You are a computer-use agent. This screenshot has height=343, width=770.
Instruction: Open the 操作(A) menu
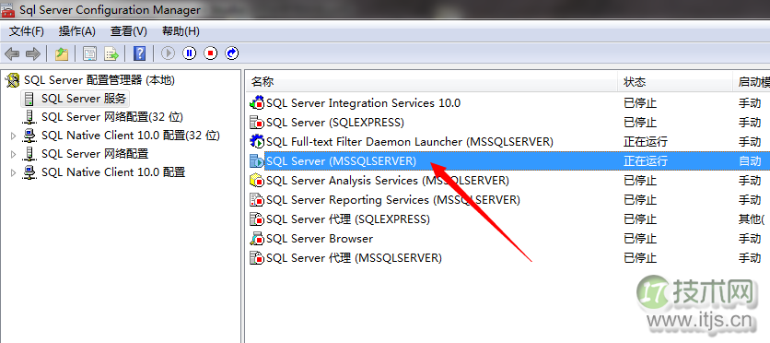pos(77,31)
